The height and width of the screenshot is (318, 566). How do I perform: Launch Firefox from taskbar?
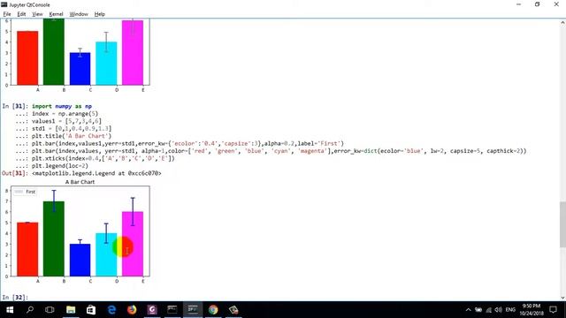tap(132, 310)
